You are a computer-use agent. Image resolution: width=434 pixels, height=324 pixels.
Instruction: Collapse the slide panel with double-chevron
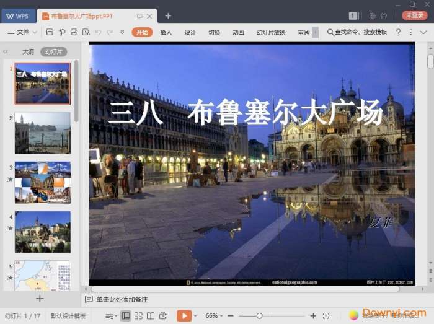point(6,52)
